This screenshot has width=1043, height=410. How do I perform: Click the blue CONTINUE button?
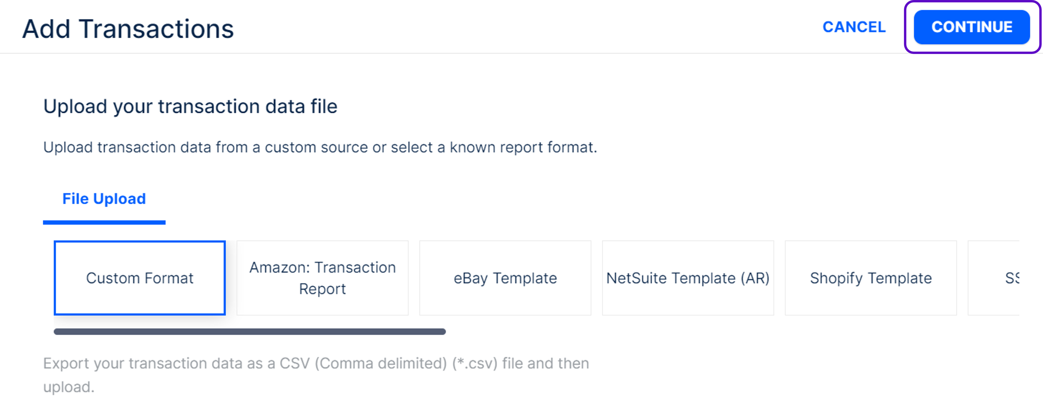[x=971, y=27]
